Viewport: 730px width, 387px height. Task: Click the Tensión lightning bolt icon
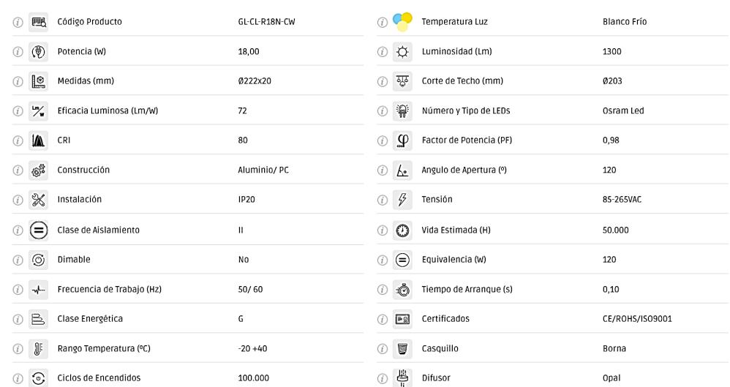[402, 200]
